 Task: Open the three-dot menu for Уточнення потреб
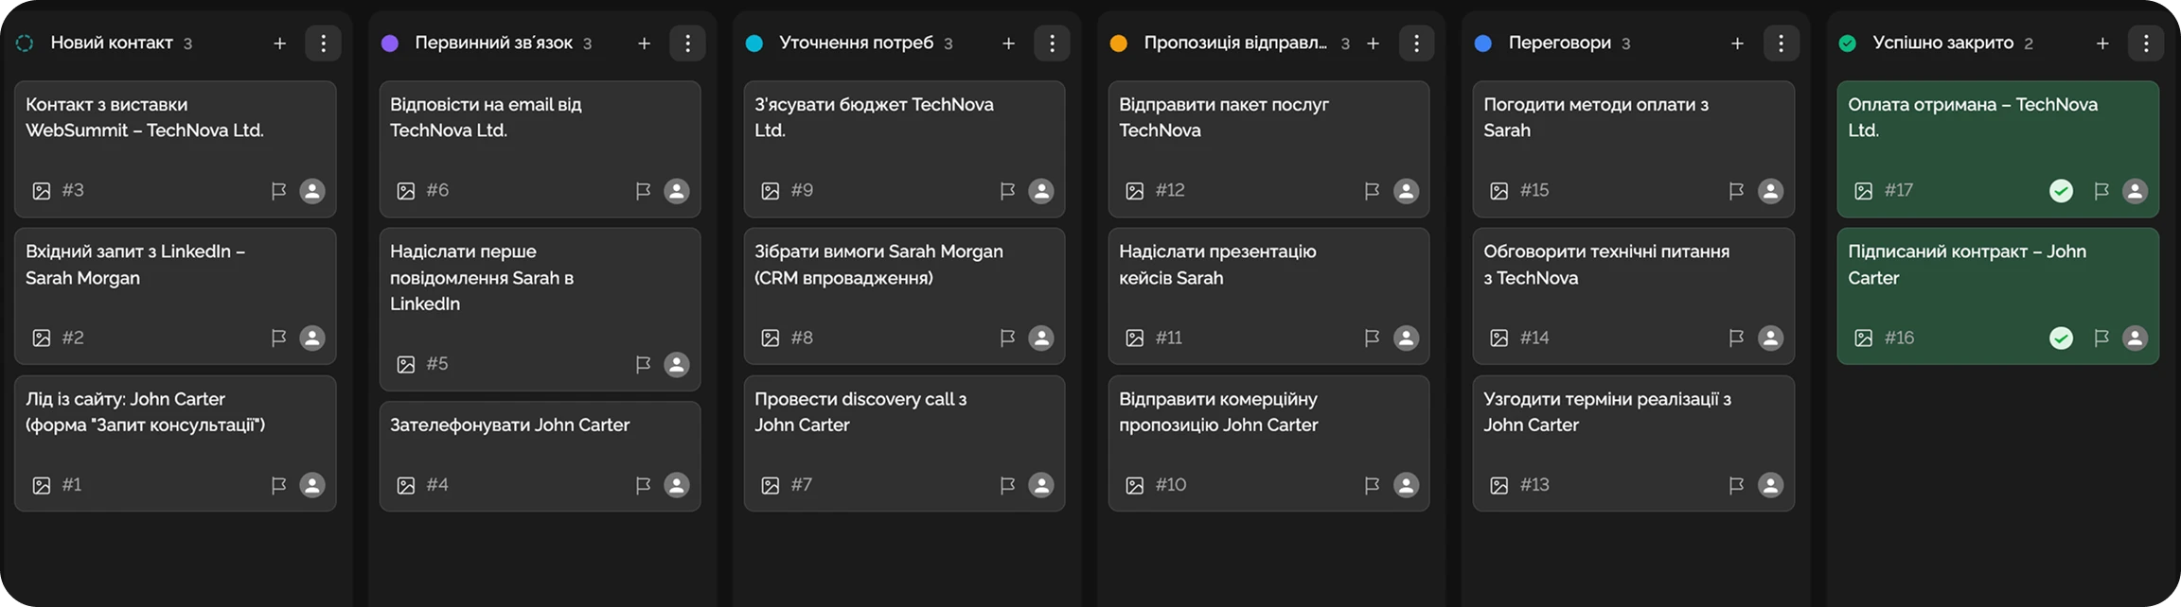tap(1052, 43)
